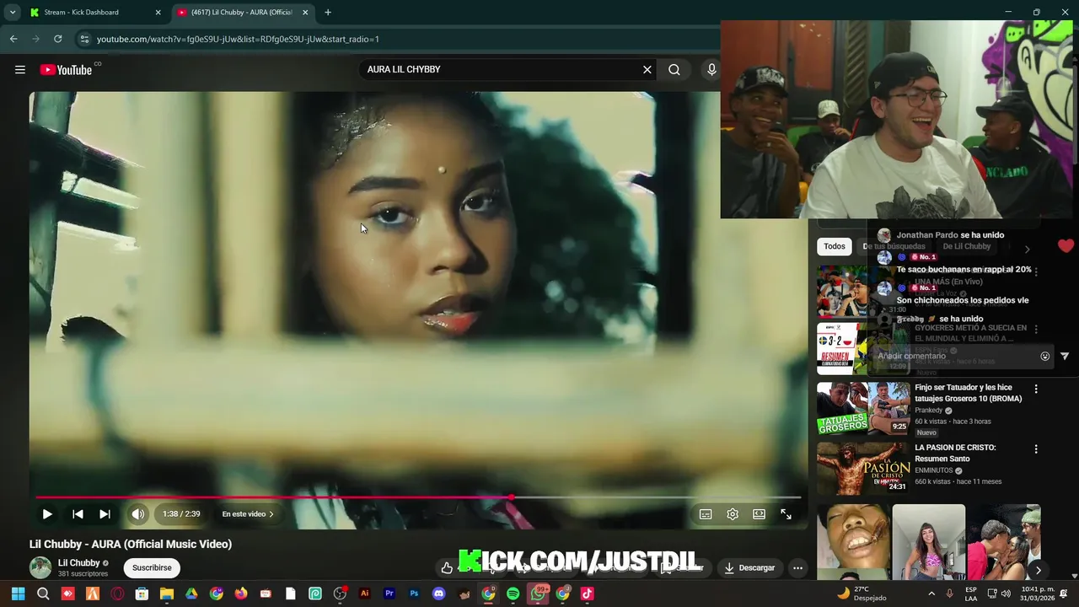Play the paused video
Viewport: 1079px width, 607px height.
click(47, 513)
